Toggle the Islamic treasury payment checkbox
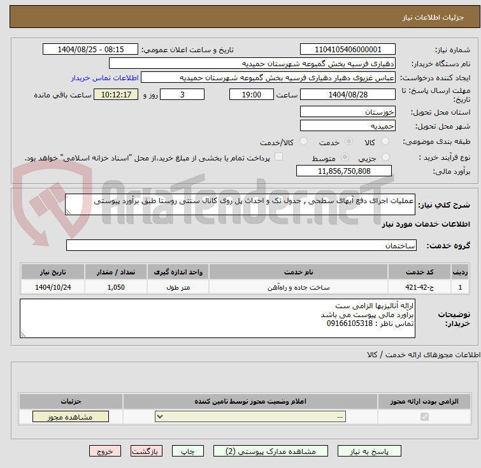This screenshot has height=468, width=481. point(278,157)
